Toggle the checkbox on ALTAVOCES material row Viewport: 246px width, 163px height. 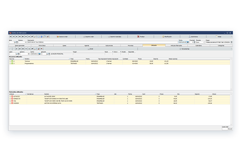tap(10, 96)
